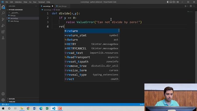
Task: Select the remove_tree suggestion
Action: click(92, 66)
